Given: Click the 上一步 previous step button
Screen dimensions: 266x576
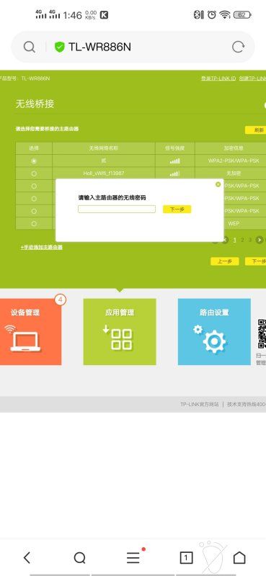Looking at the screenshot, I should pyautogui.click(x=225, y=261).
